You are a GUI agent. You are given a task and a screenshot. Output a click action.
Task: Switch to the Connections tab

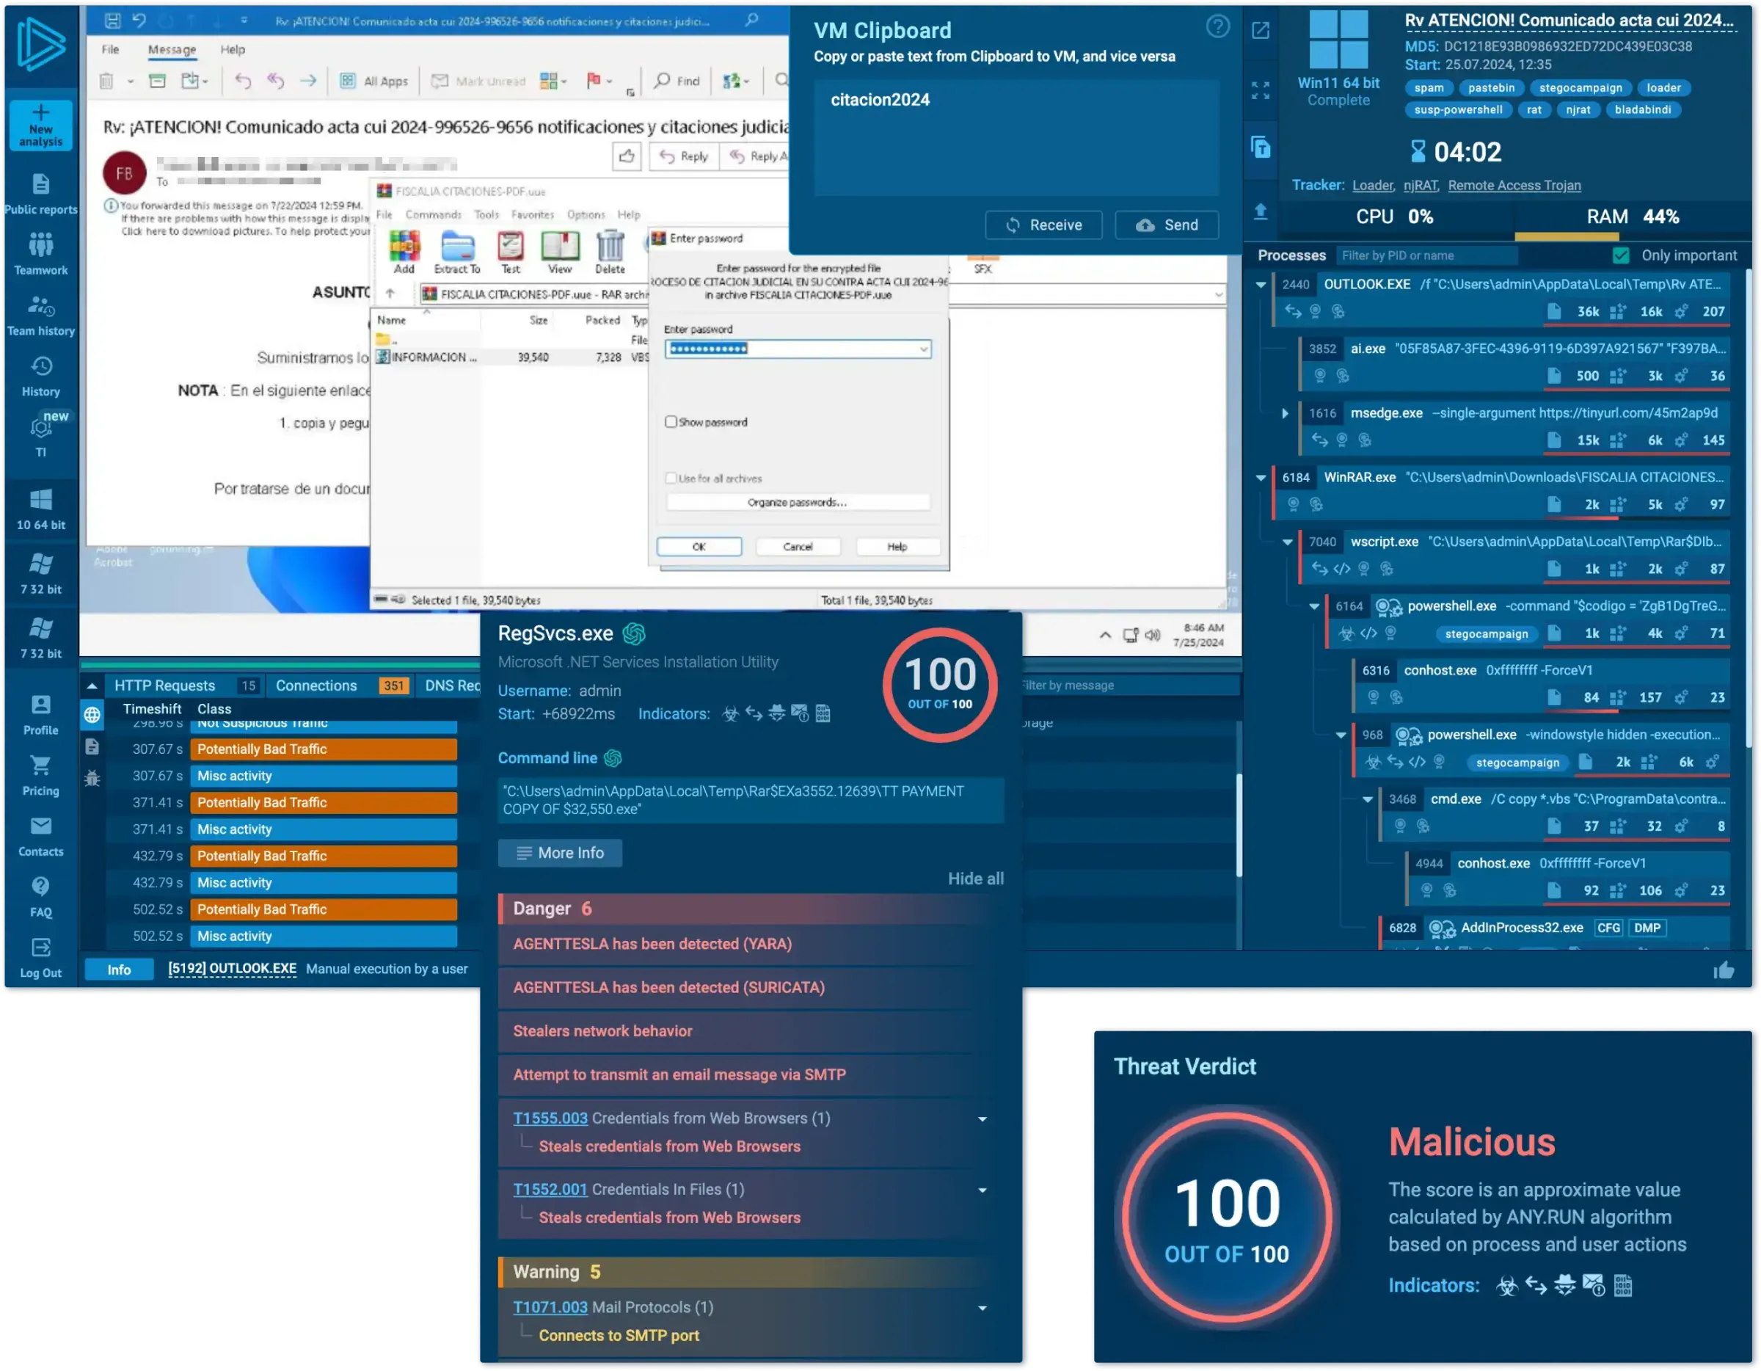click(316, 685)
